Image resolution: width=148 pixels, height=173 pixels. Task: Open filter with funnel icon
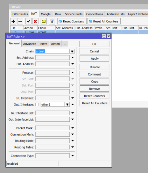point(52,21)
